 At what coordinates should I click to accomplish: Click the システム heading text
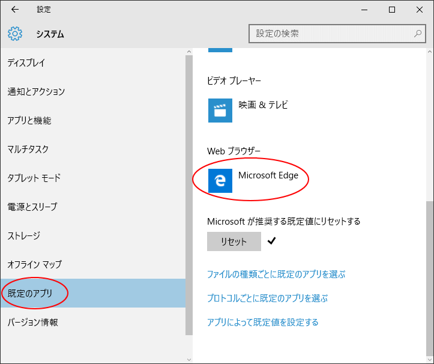pos(50,34)
